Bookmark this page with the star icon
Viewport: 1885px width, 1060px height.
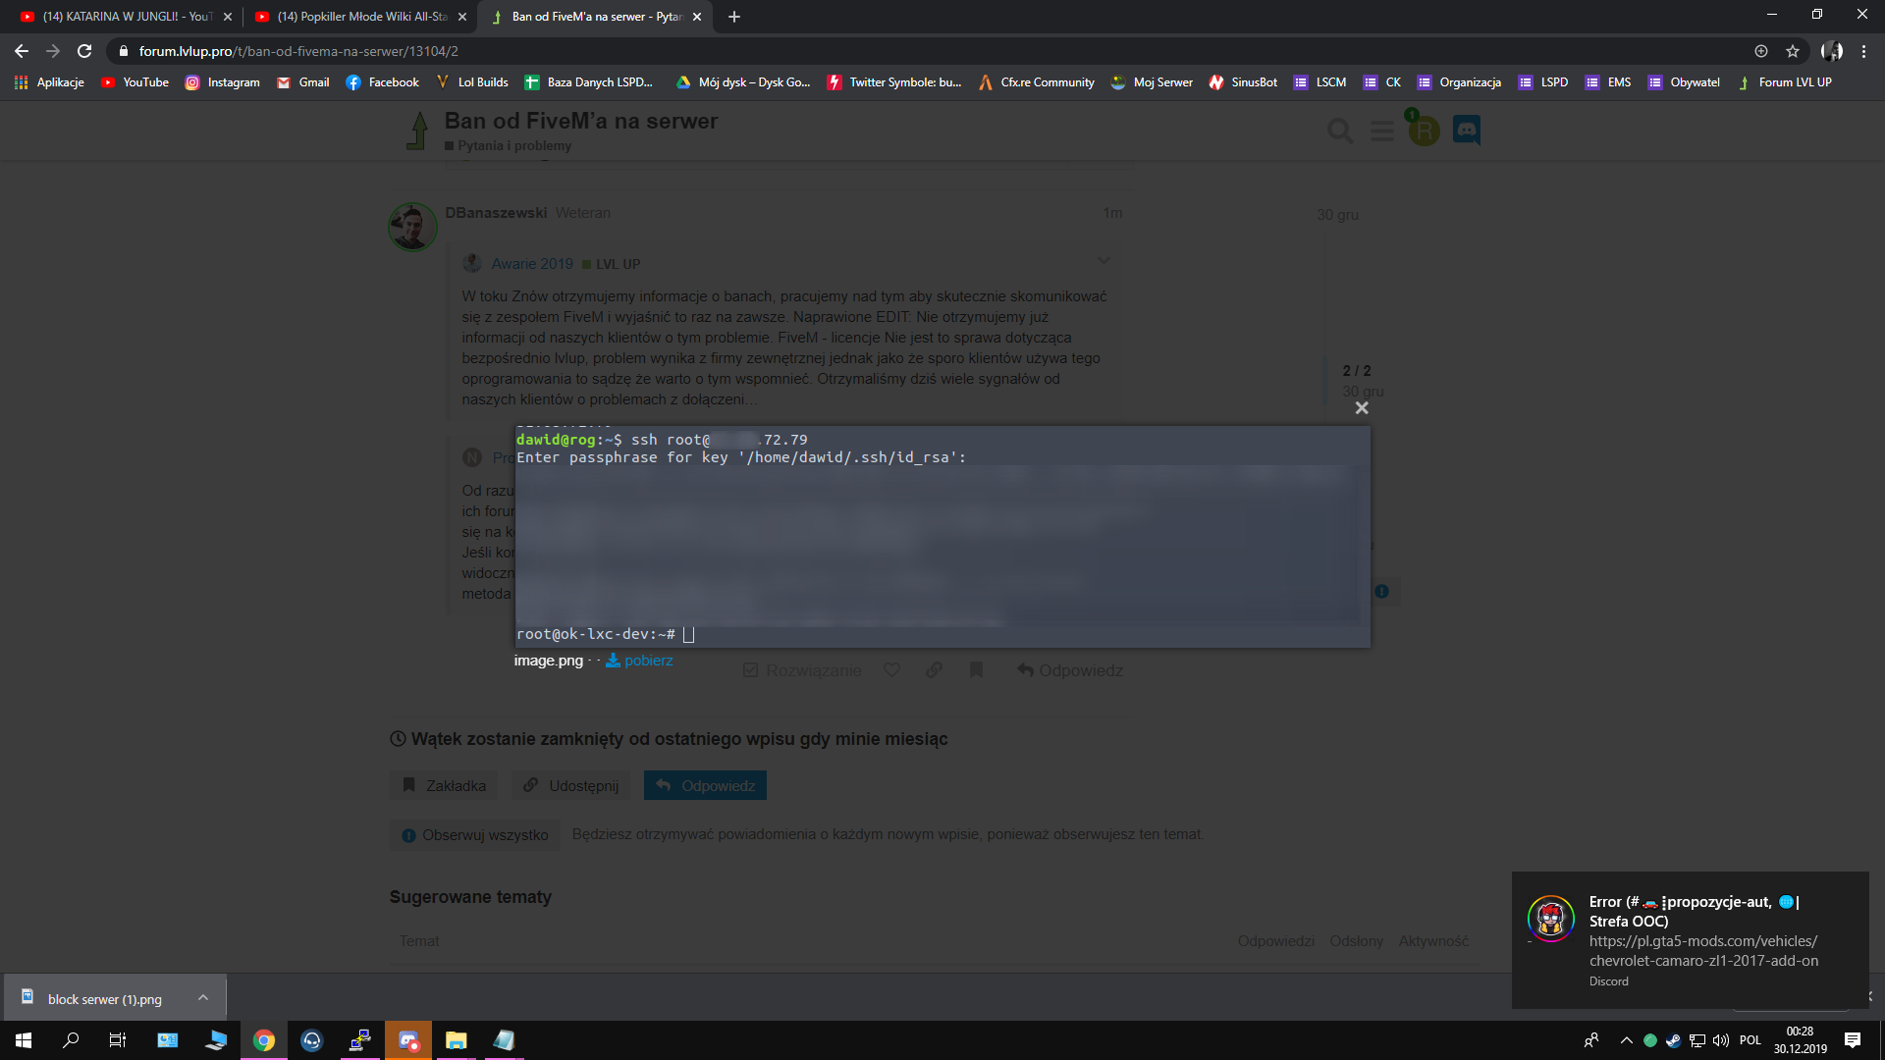point(1793,51)
